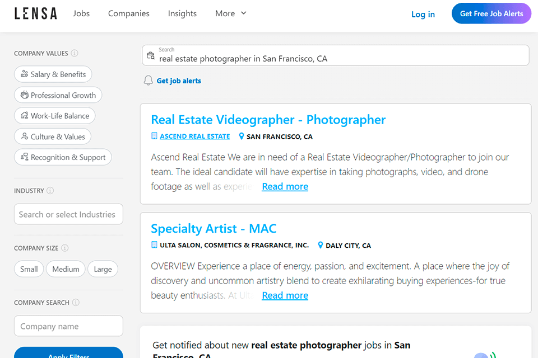
Task: Open the Companies menu item
Action: click(129, 13)
